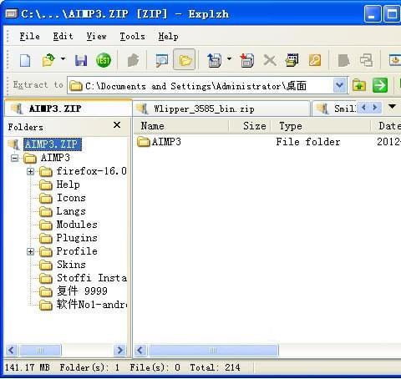401x379 pixels.
Task: Toggle the Folders panel toolbar button
Action: tap(184, 59)
